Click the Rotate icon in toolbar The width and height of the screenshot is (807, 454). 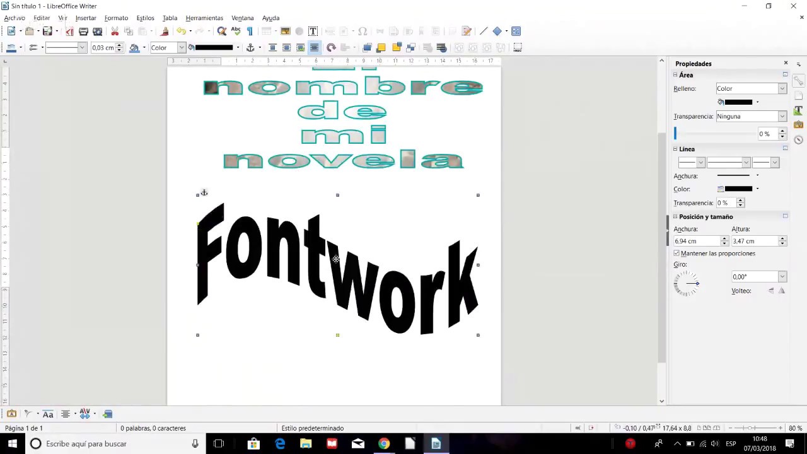pos(331,47)
